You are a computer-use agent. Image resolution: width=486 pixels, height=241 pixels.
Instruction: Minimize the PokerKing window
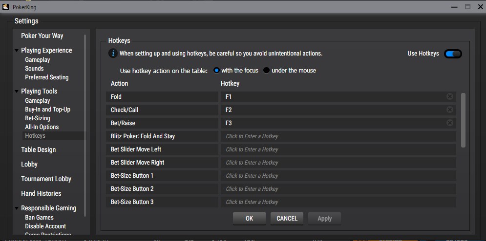pyautogui.click(x=454, y=7)
